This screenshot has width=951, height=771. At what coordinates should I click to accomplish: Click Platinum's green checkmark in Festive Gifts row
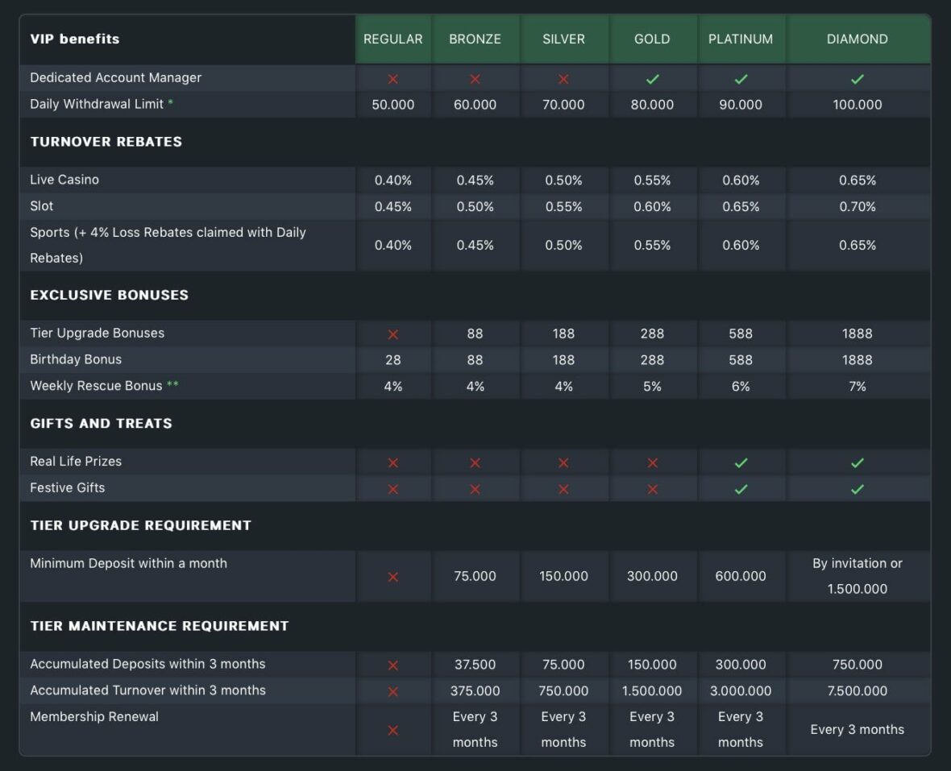tap(741, 489)
